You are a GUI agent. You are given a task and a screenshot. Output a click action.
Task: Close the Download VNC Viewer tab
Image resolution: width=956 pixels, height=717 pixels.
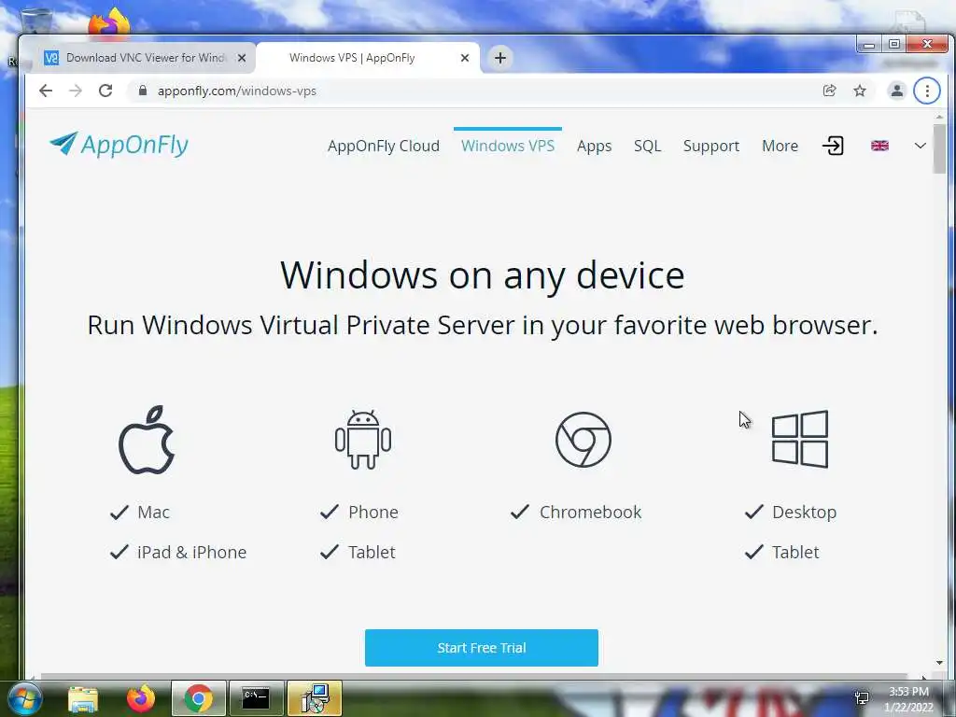(242, 58)
